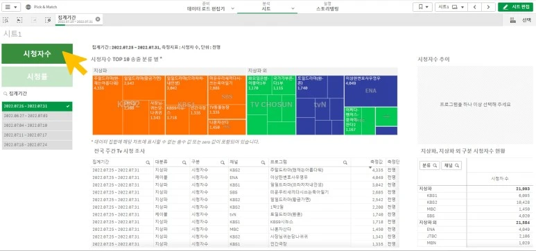Go to previous sheet arrow

tap(475, 7)
